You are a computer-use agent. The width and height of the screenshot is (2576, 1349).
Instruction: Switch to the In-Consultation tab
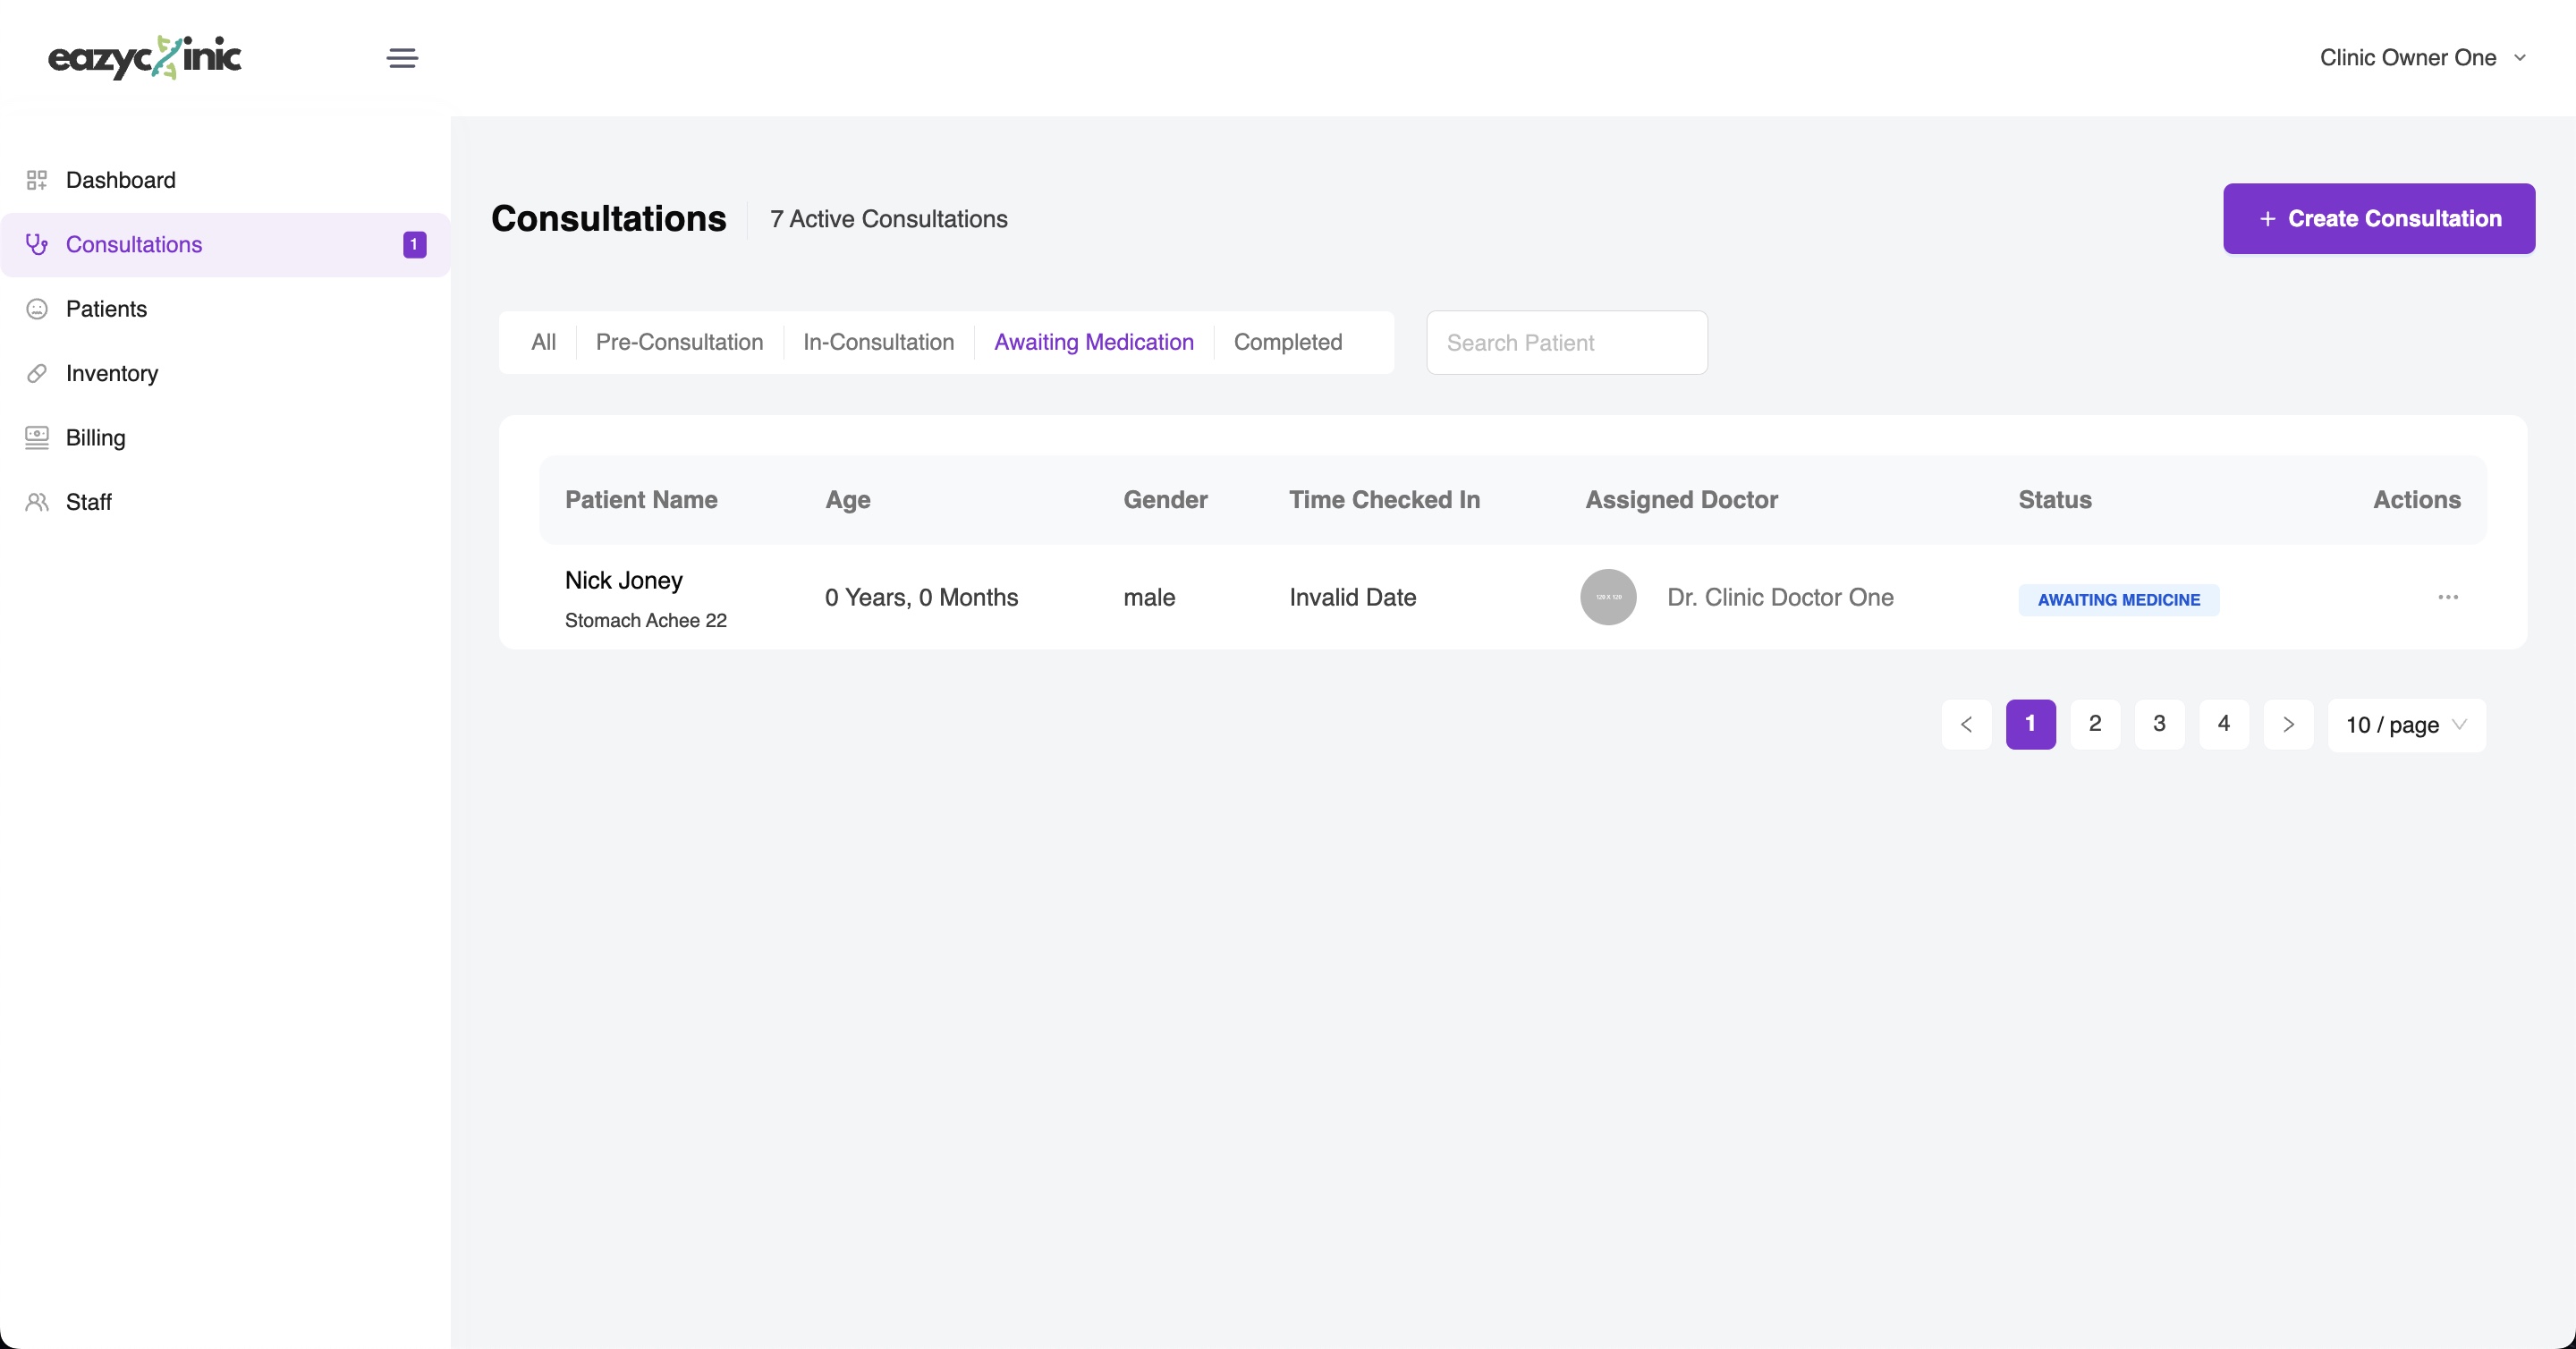click(x=878, y=342)
